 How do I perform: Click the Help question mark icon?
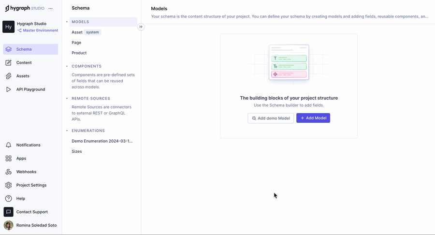pyautogui.click(x=9, y=199)
